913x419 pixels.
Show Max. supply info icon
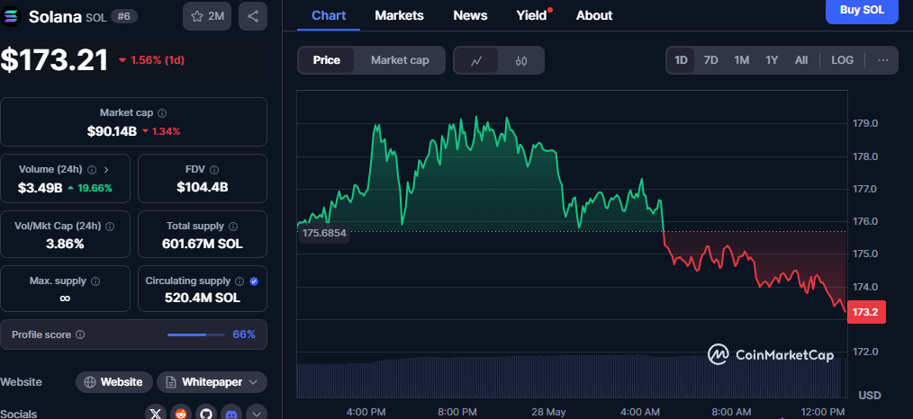coord(95,281)
